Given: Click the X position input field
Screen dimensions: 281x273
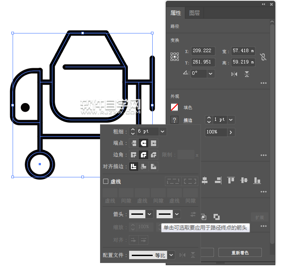Looking at the screenshot, I should tap(203, 51).
